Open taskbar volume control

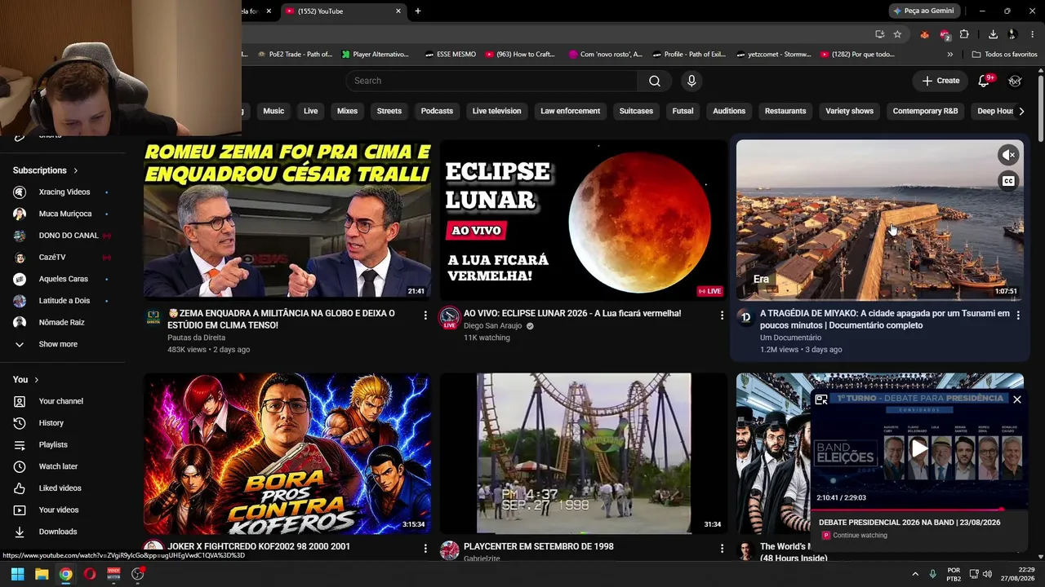(x=988, y=574)
